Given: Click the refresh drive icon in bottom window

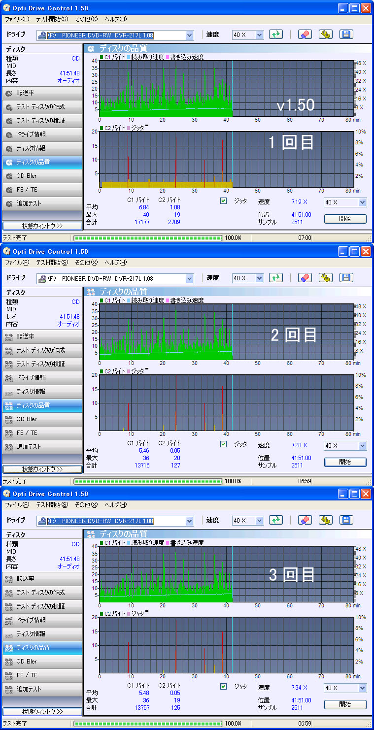Looking at the screenshot, I should point(276,520).
